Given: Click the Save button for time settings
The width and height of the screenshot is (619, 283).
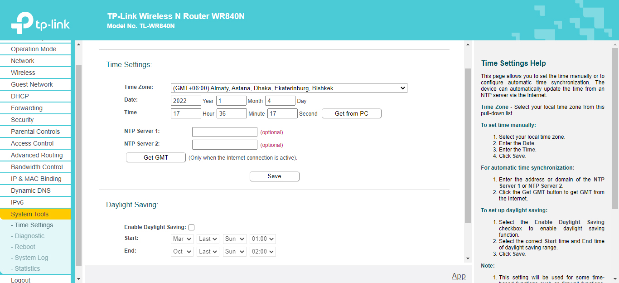Looking at the screenshot, I should click(x=274, y=176).
